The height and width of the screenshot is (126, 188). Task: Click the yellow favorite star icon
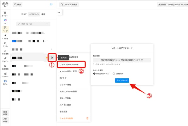click(x=47, y=58)
